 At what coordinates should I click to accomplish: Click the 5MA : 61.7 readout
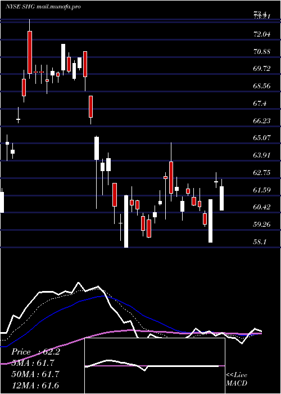[33, 363]
